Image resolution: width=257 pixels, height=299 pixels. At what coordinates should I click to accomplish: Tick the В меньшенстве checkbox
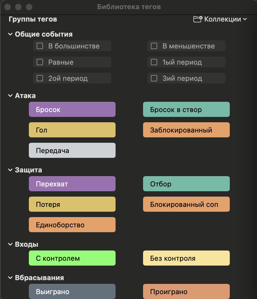point(154,46)
